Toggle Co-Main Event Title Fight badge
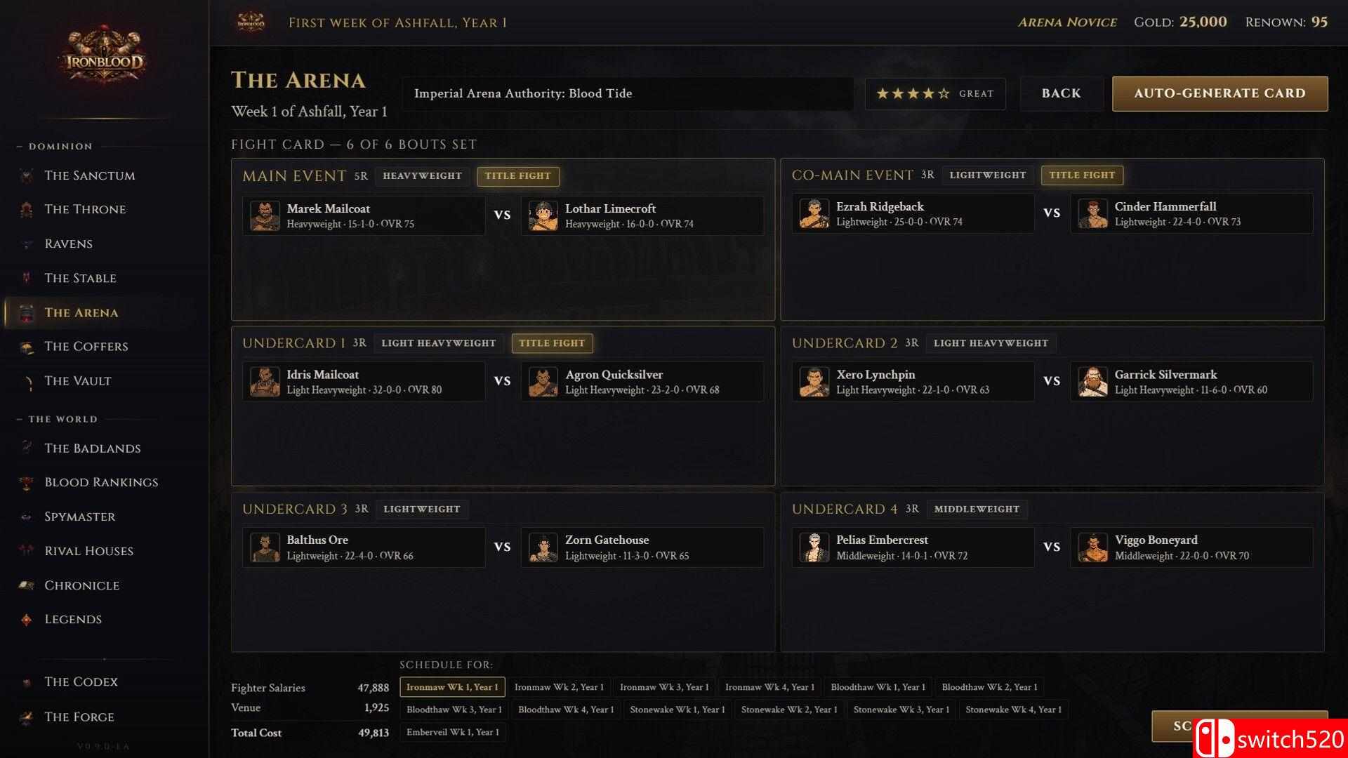The width and height of the screenshot is (1348, 758). [x=1082, y=175]
